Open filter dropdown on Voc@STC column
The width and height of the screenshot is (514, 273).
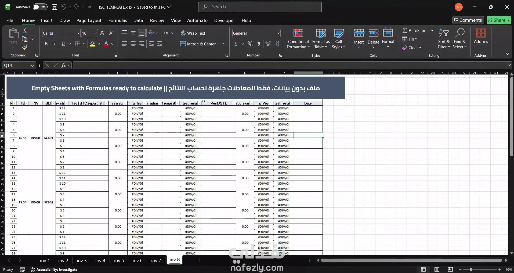[234, 103]
